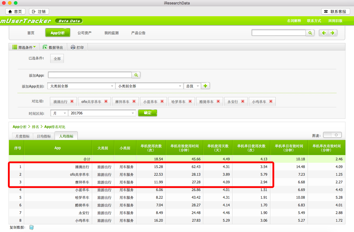
Task: Click the 添加App search magnifier icon
Action: [136, 75]
